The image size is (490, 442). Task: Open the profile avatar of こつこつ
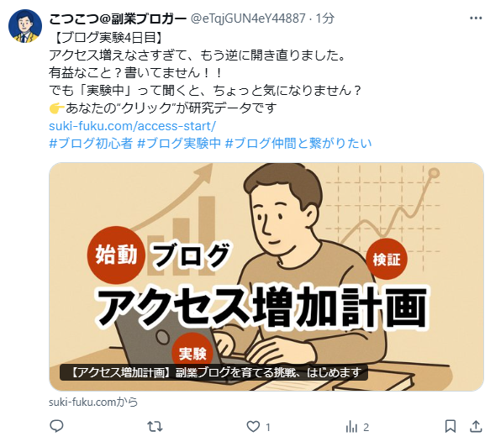[x=25, y=26]
